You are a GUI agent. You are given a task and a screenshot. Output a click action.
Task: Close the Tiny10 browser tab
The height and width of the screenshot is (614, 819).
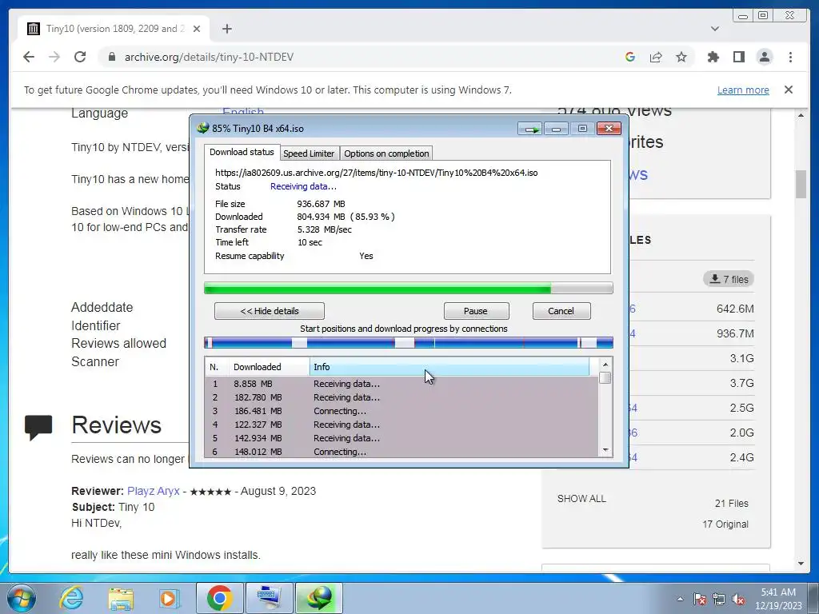point(197,29)
